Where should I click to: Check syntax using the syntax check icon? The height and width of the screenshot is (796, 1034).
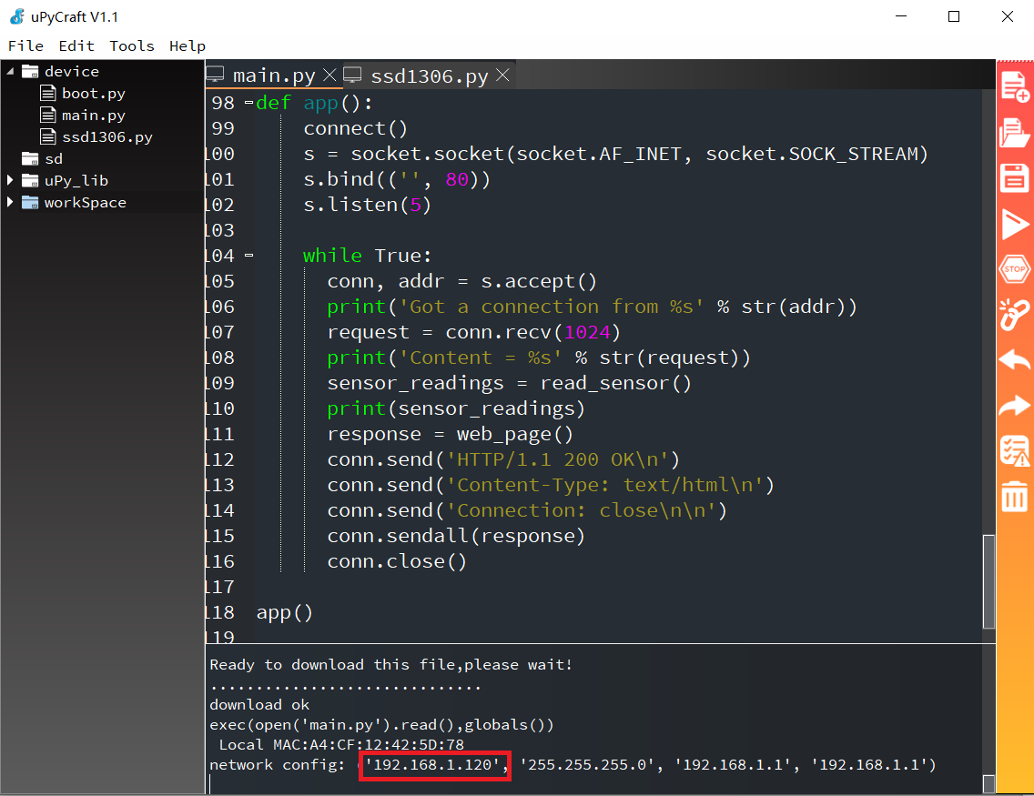pyautogui.click(x=1014, y=450)
